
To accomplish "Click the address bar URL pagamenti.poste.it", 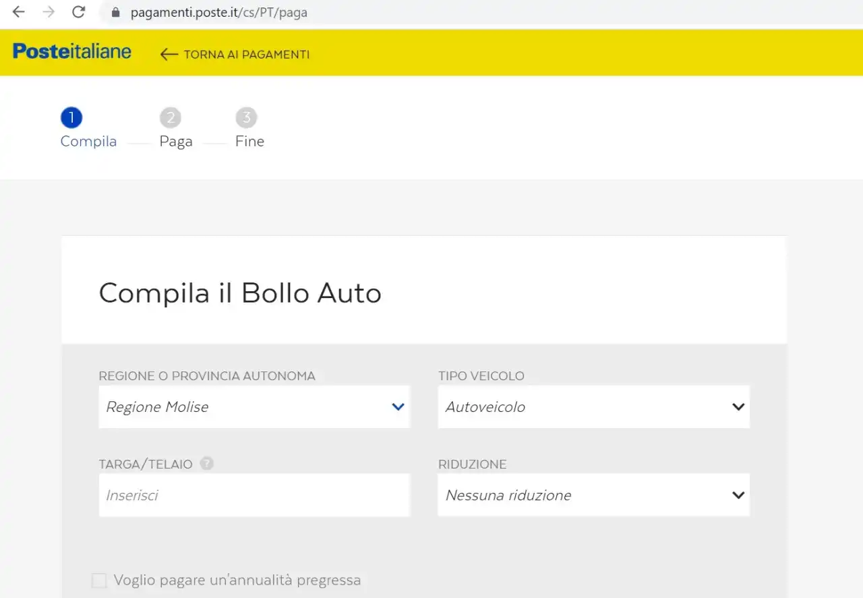I will [x=219, y=12].
